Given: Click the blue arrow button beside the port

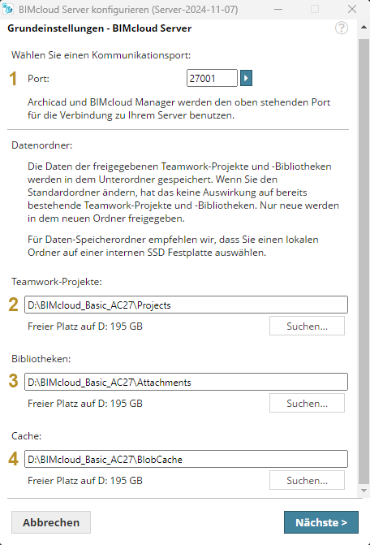Looking at the screenshot, I should tap(246, 78).
